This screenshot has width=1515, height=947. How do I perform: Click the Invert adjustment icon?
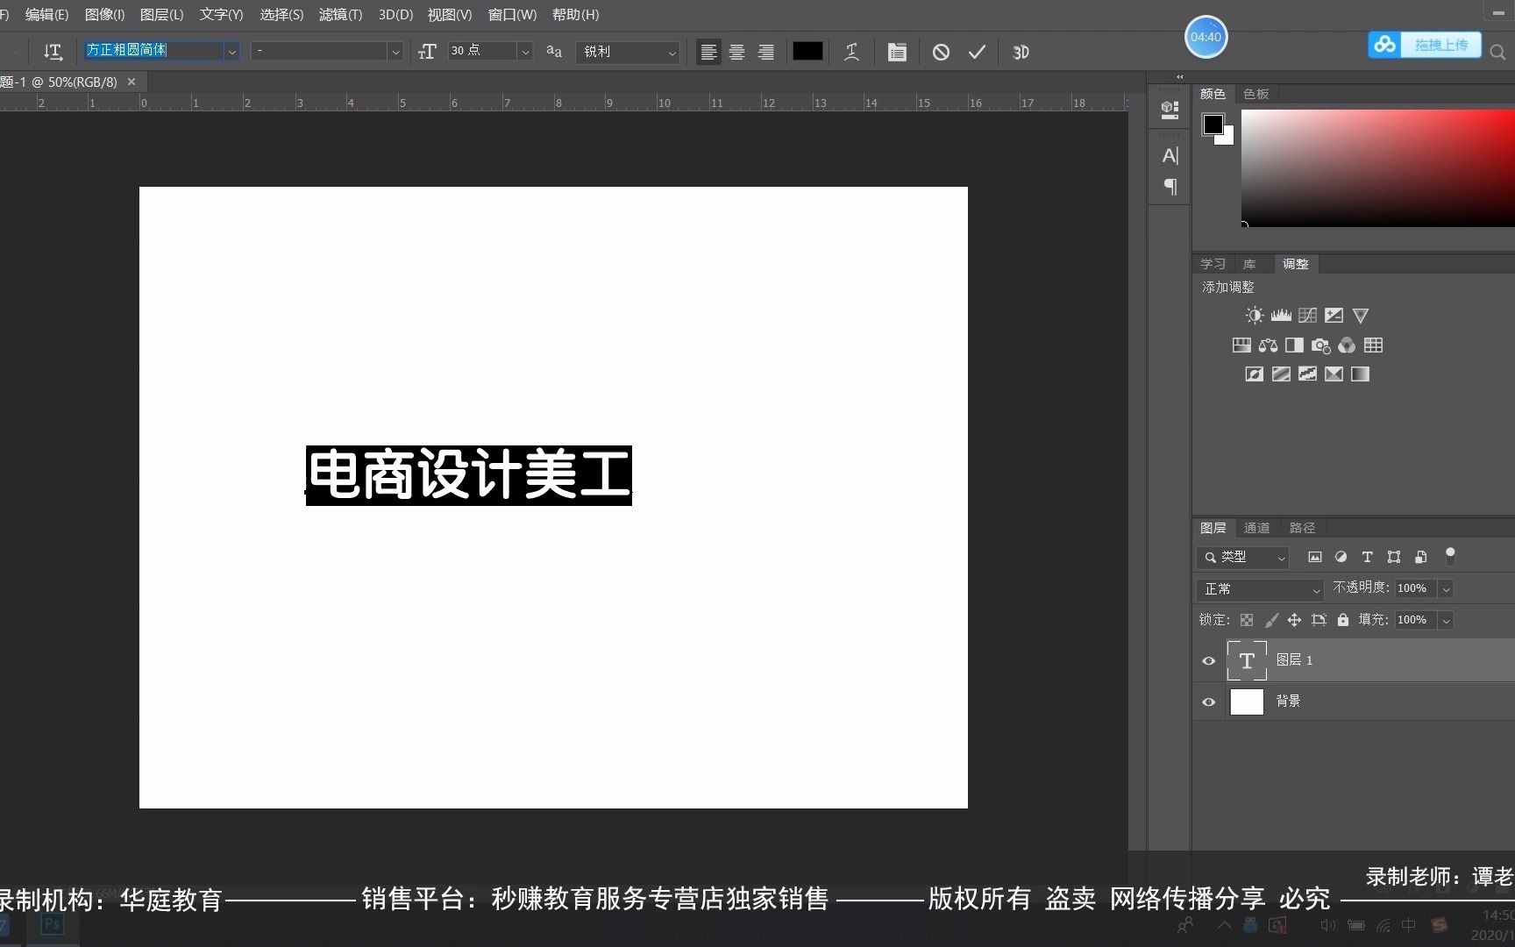pos(1254,374)
